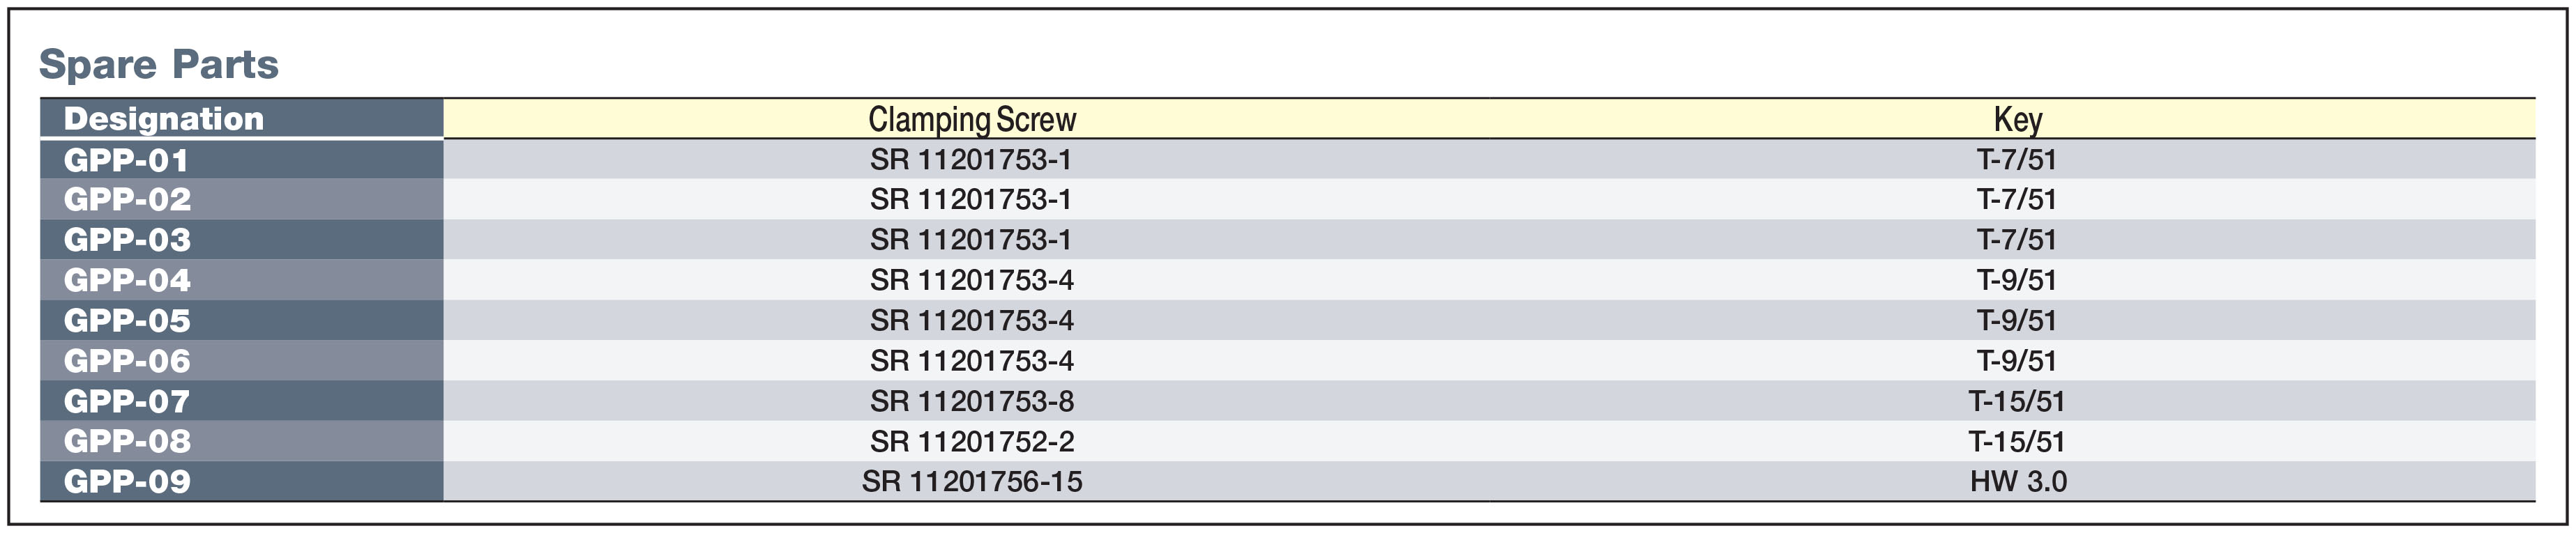Select the Clamping Screw column header
This screenshot has height=533, width=2576.
tap(972, 119)
